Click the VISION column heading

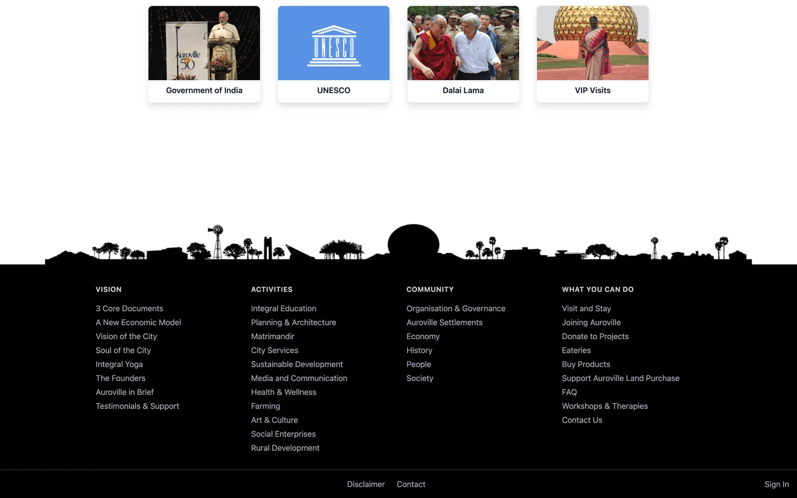pyautogui.click(x=109, y=289)
